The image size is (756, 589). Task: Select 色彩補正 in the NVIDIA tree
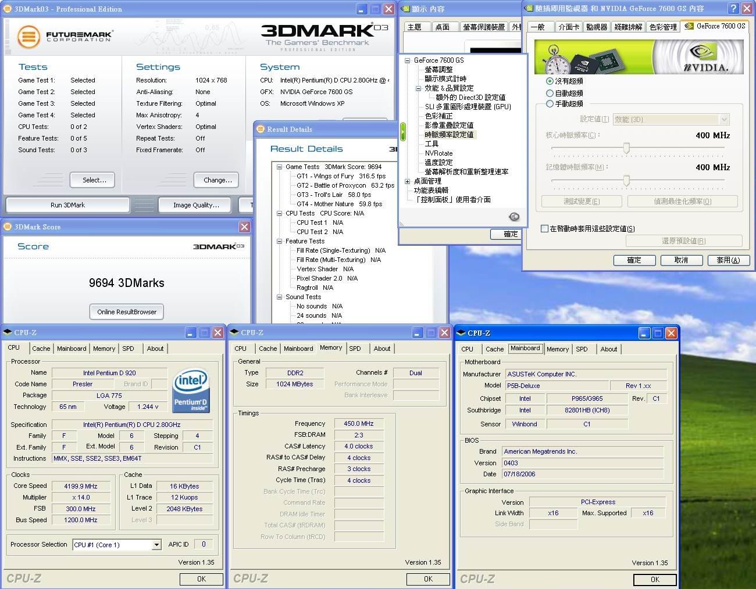point(438,116)
